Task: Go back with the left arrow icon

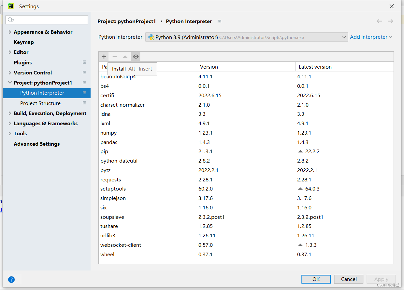Action: point(379,21)
